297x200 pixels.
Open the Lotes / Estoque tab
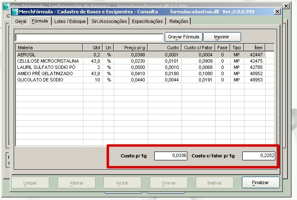click(70, 21)
